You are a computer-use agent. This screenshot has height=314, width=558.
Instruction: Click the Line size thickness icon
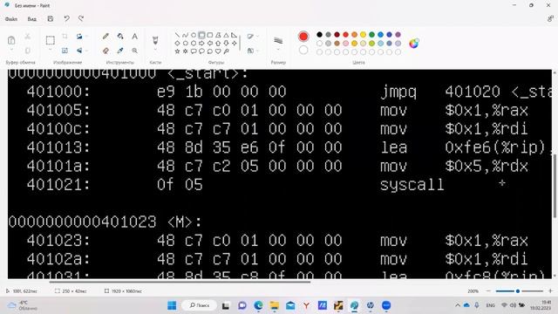278,40
